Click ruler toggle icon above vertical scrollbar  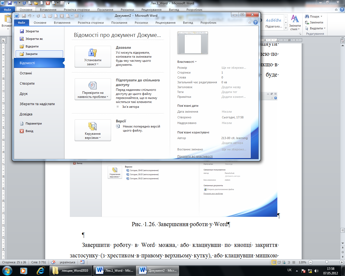click(x=343, y=41)
